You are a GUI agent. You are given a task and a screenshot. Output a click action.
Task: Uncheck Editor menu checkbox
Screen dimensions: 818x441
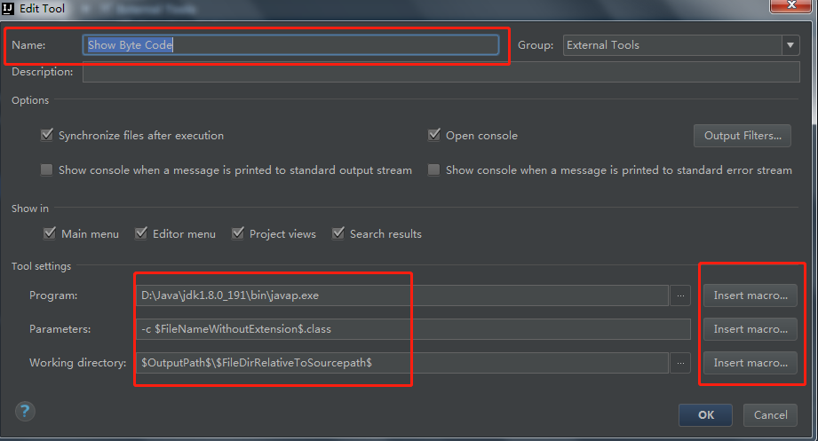click(141, 233)
